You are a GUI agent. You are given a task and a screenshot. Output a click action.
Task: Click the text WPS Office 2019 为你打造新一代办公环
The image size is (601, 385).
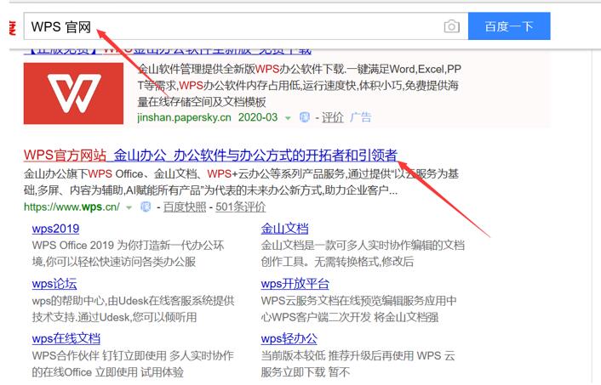[128, 246]
